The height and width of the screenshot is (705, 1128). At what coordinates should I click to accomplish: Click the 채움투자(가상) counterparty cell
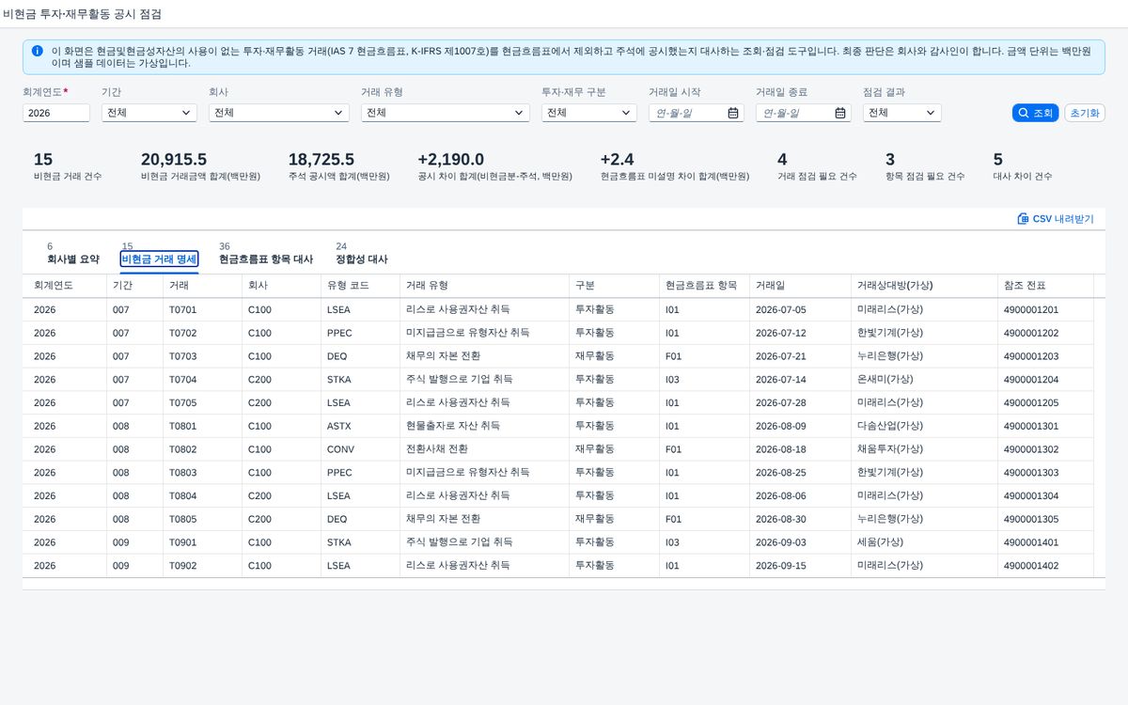coord(890,449)
